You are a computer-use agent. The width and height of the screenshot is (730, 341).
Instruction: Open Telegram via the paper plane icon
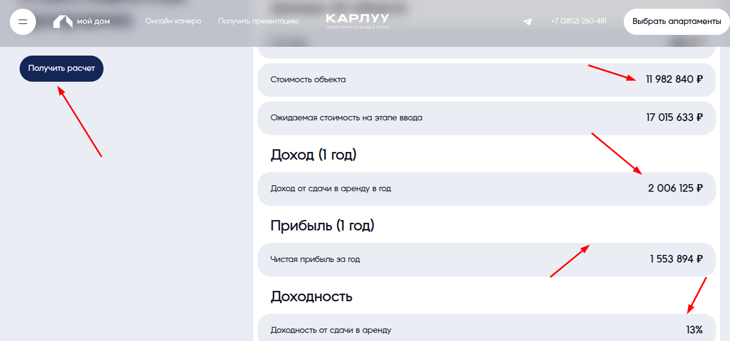[527, 22]
